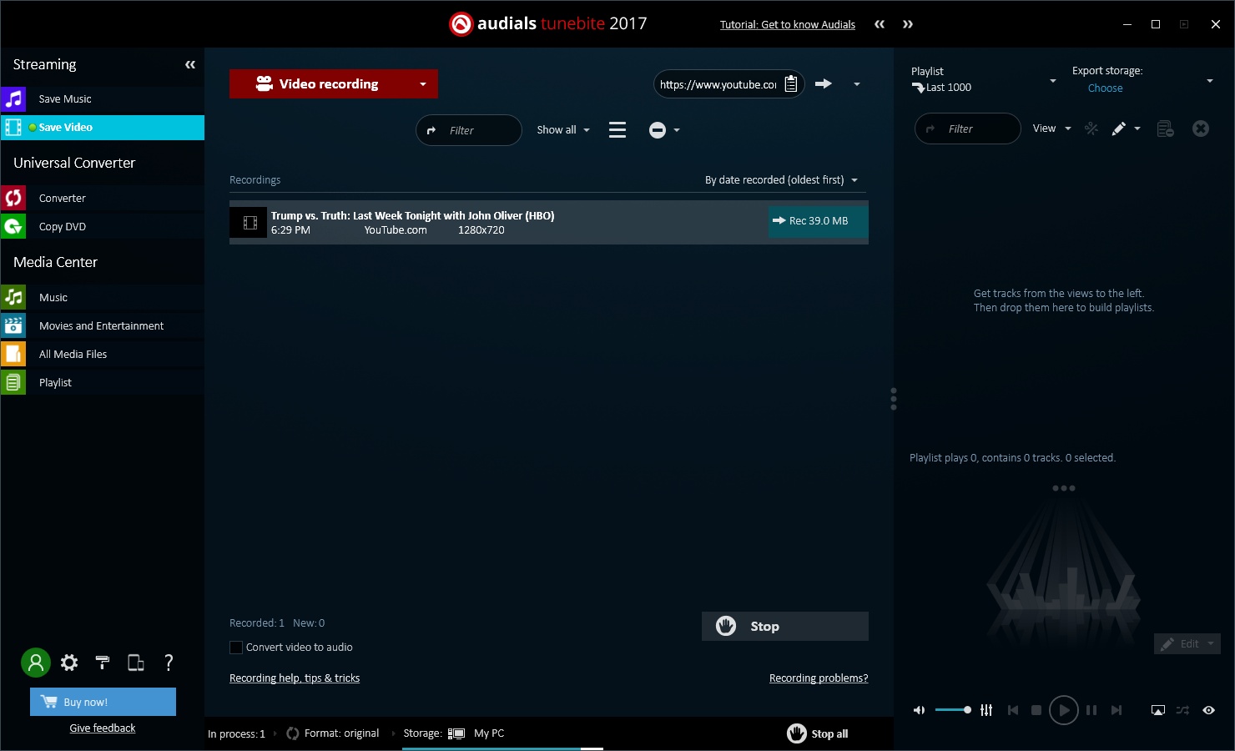
Task: Click Format: original in status bar
Action: (x=333, y=733)
